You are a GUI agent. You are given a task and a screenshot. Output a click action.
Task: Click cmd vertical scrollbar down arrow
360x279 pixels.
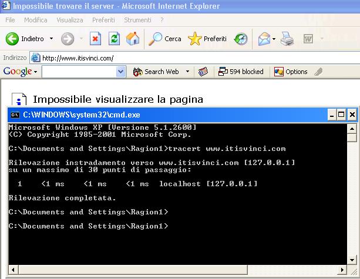click(x=352, y=260)
